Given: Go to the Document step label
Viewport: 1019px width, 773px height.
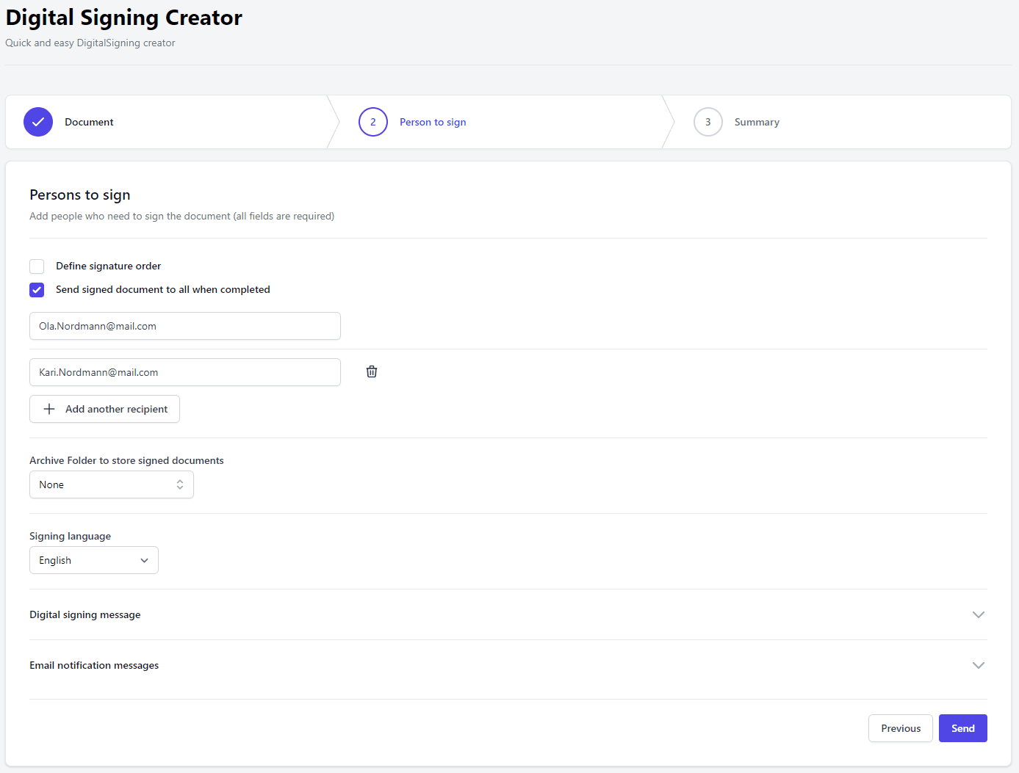Looking at the screenshot, I should click(89, 122).
